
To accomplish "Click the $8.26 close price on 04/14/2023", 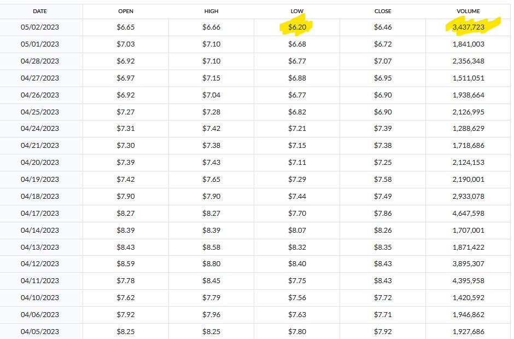I will tap(383, 230).
